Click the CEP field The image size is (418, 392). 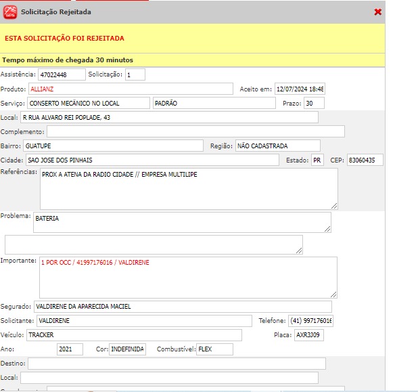tap(365, 160)
